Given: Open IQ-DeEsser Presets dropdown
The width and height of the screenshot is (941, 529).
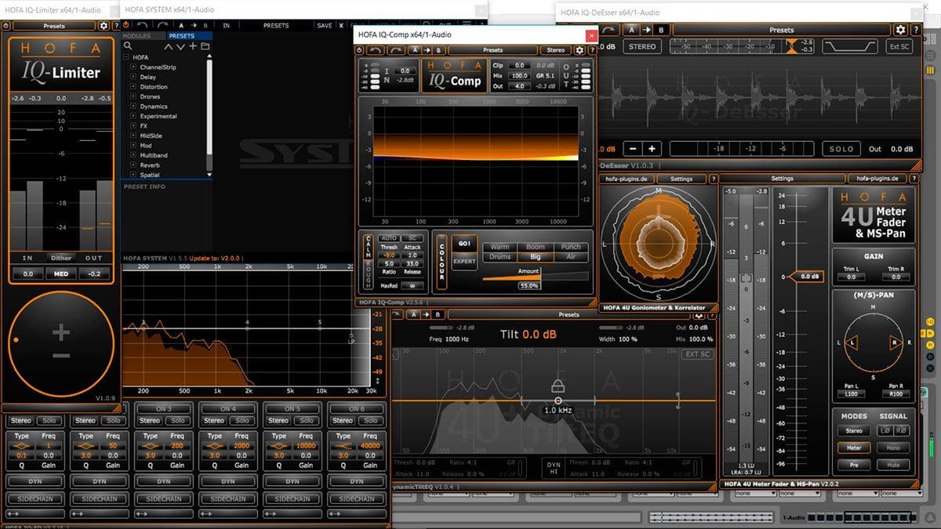Looking at the screenshot, I should [x=782, y=30].
